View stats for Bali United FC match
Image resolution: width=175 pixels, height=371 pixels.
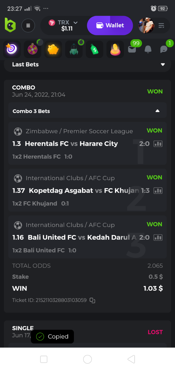click(158, 237)
